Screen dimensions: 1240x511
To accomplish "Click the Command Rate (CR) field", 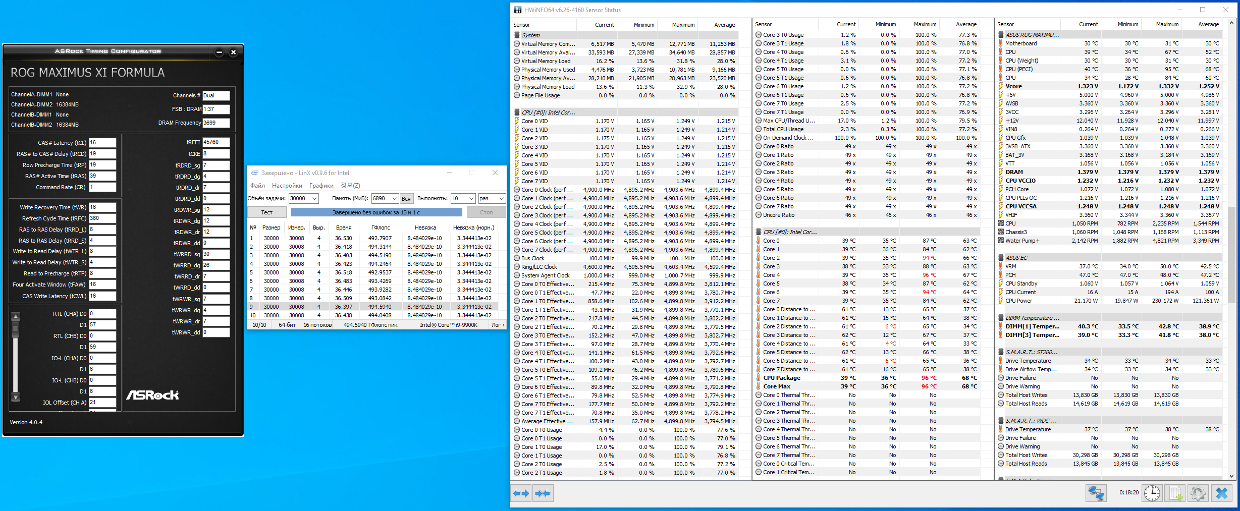I will [102, 187].
